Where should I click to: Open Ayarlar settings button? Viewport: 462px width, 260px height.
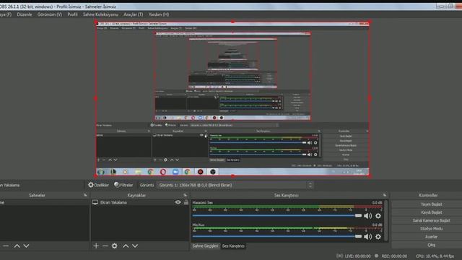[431, 237]
